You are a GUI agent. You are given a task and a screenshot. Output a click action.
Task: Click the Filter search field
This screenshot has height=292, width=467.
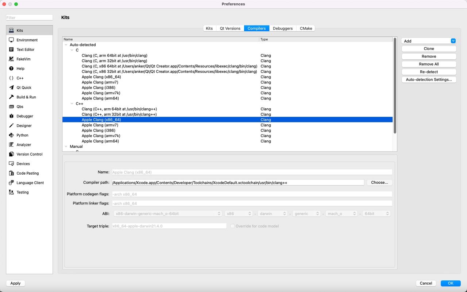[29, 17]
